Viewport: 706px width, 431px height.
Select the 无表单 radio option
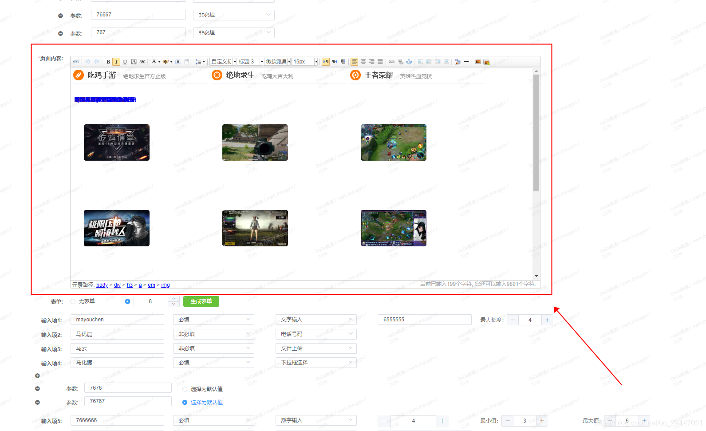(x=73, y=301)
